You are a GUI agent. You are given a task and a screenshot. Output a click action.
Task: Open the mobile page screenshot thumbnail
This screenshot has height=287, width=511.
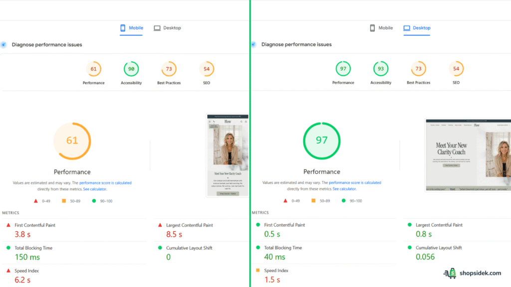pyautogui.click(x=227, y=154)
